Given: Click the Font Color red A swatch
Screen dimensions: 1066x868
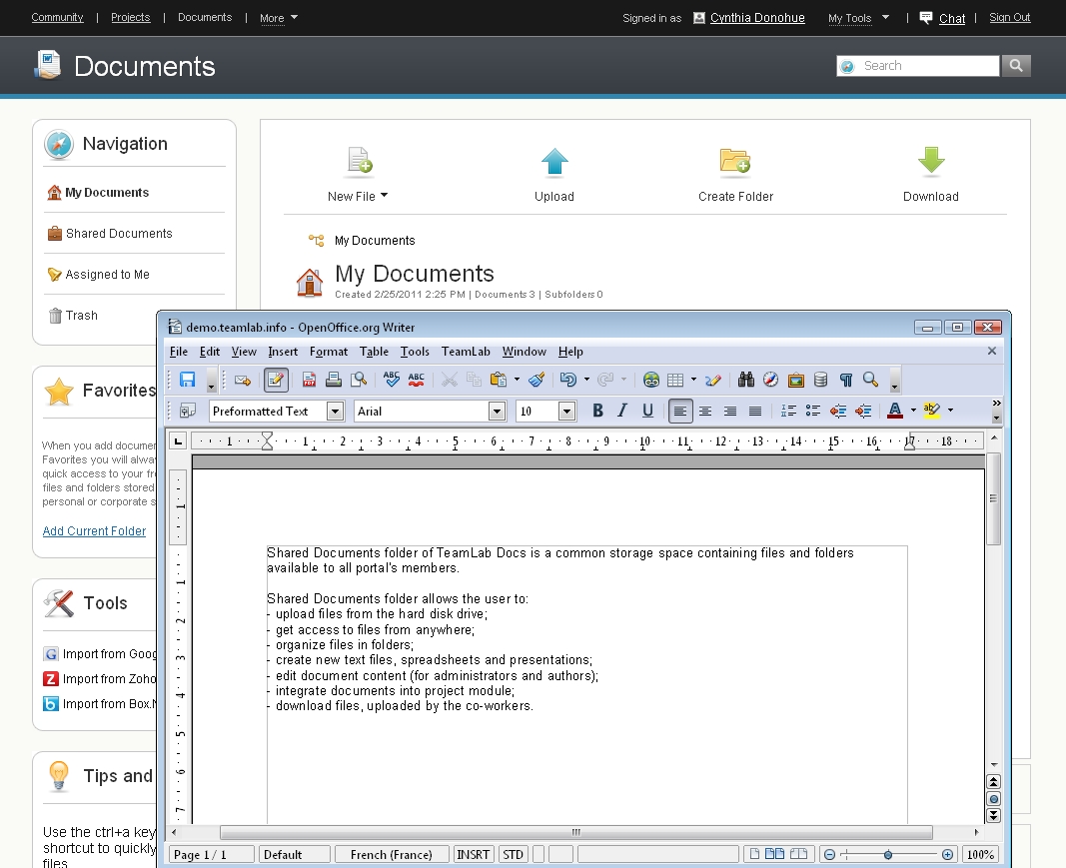Looking at the screenshot, I should tap(895, 411).
